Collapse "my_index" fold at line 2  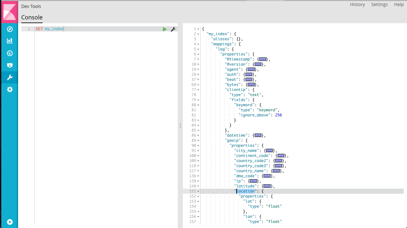click(198, 34)
